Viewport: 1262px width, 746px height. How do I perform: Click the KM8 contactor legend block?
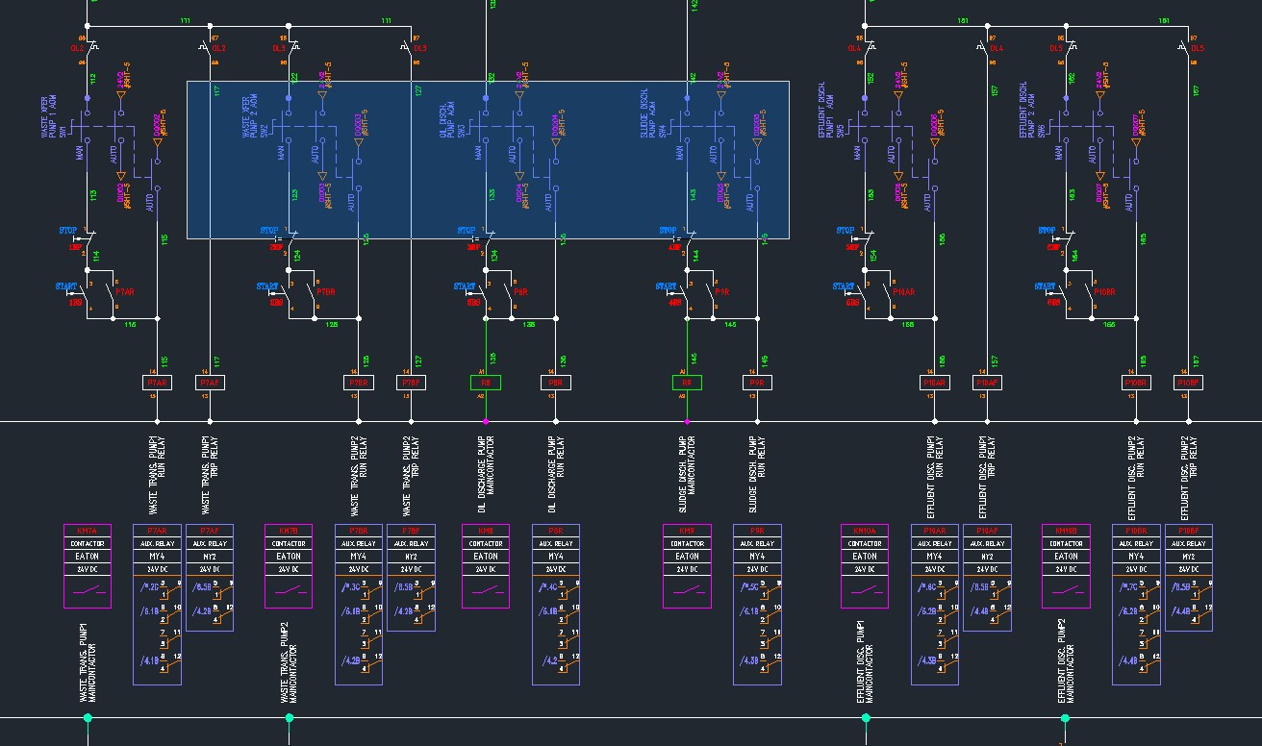point(486,566)
